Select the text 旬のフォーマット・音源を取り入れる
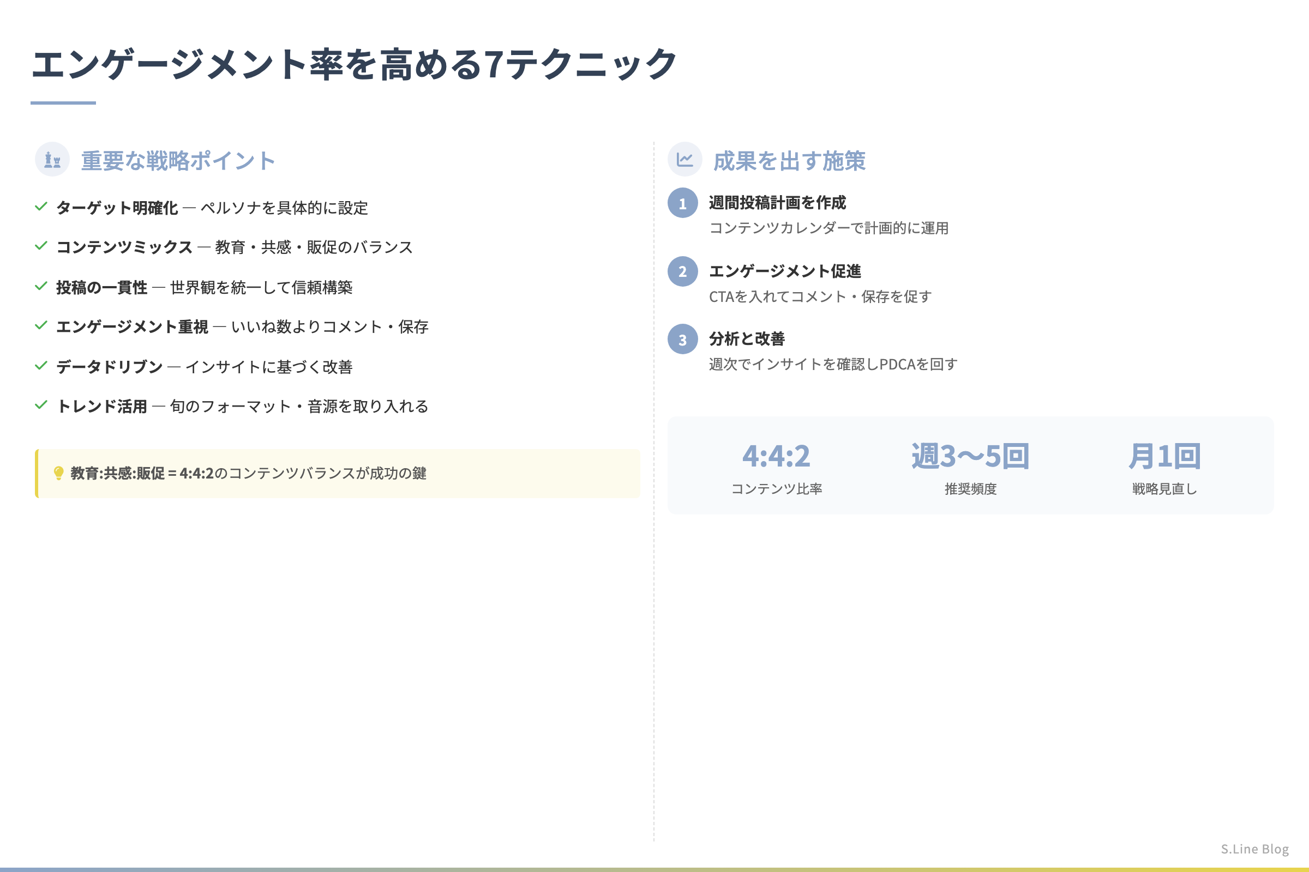 [299, 407]
